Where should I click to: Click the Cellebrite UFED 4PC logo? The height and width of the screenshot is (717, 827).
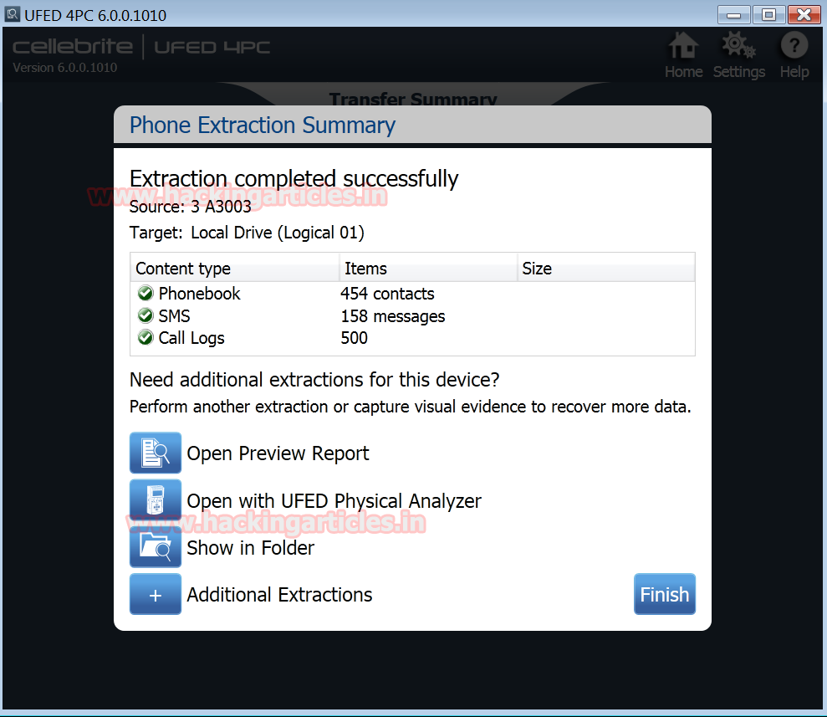click(x=140, y=47)
